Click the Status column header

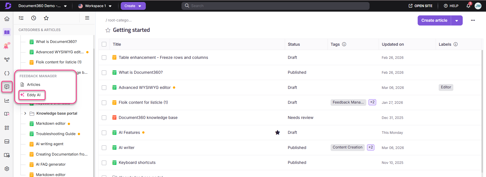point(294,44)
